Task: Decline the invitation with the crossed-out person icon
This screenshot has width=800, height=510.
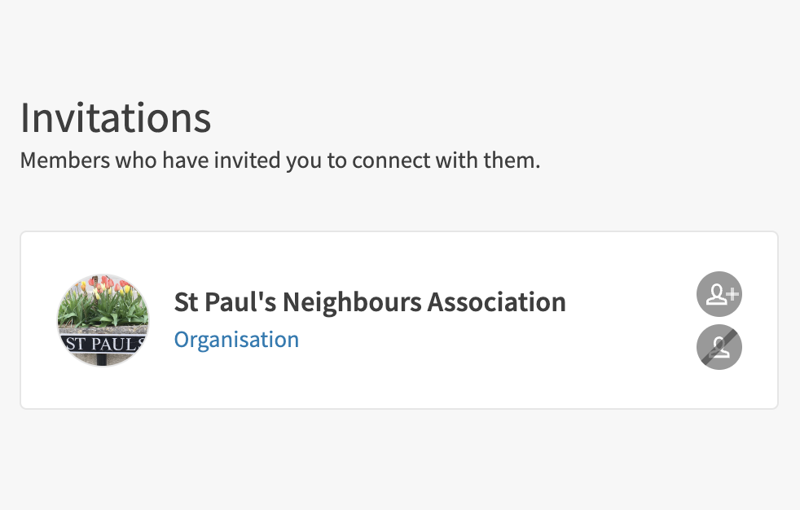Action: click(719, 348)
